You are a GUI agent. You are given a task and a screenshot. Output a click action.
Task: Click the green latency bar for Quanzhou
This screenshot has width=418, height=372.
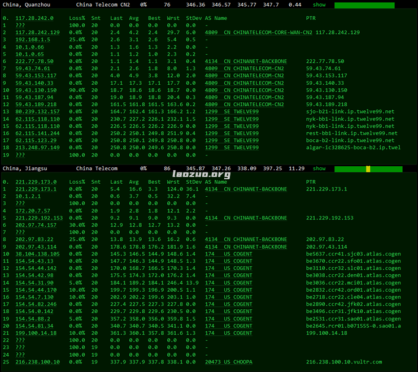[364, 5]
